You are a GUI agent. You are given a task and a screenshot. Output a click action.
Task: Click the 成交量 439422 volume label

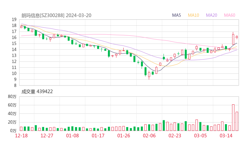pyautogui.click(x=37, y=92)
